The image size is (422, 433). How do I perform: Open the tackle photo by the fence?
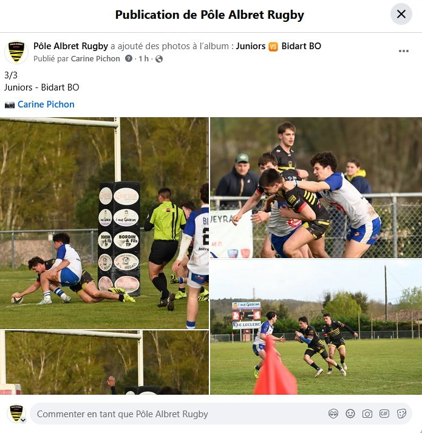316,188
